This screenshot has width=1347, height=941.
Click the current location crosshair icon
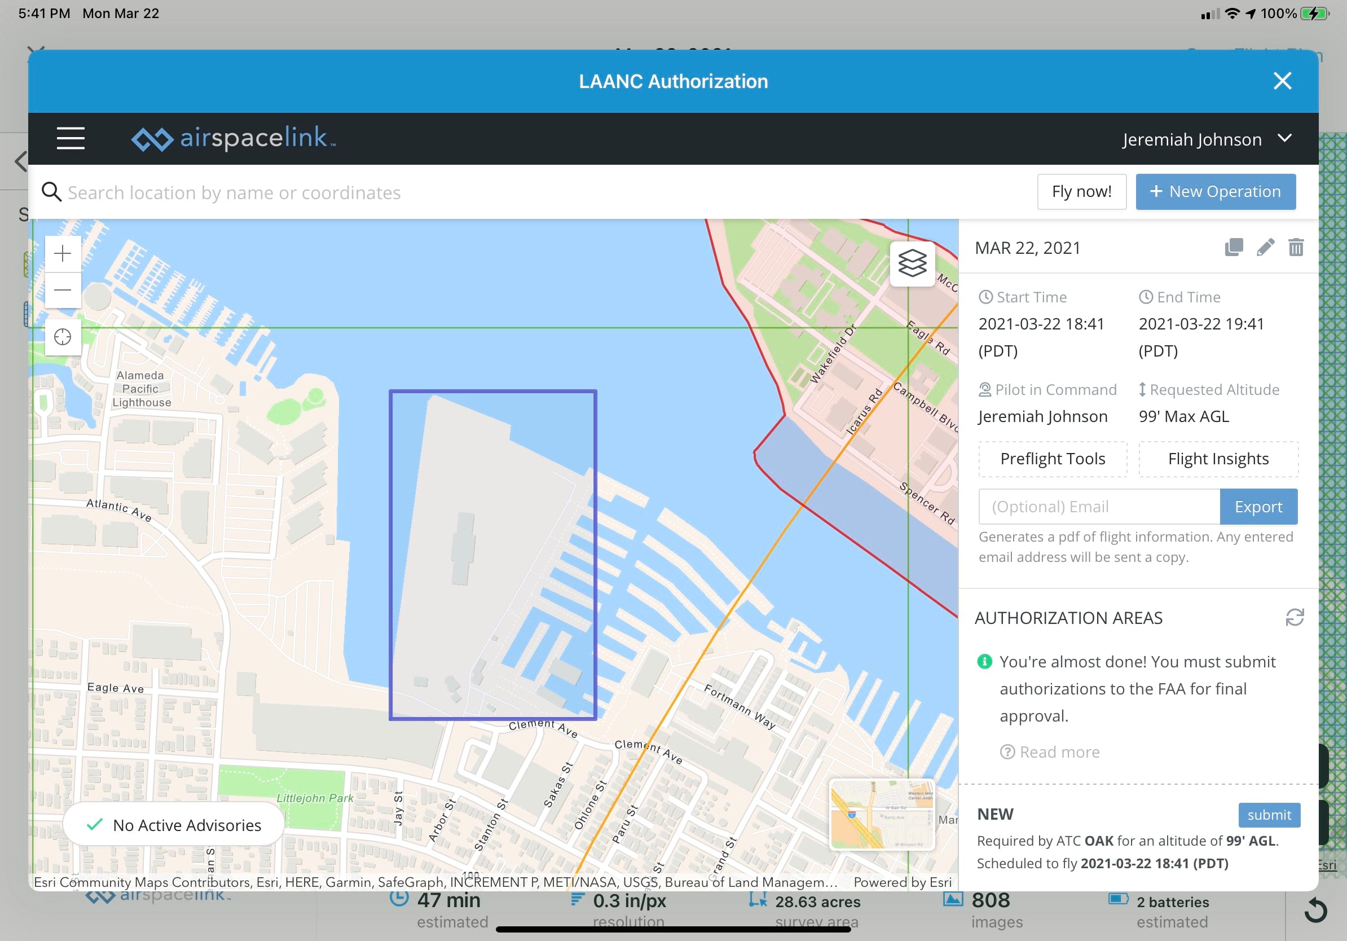[x=62, y=337]
